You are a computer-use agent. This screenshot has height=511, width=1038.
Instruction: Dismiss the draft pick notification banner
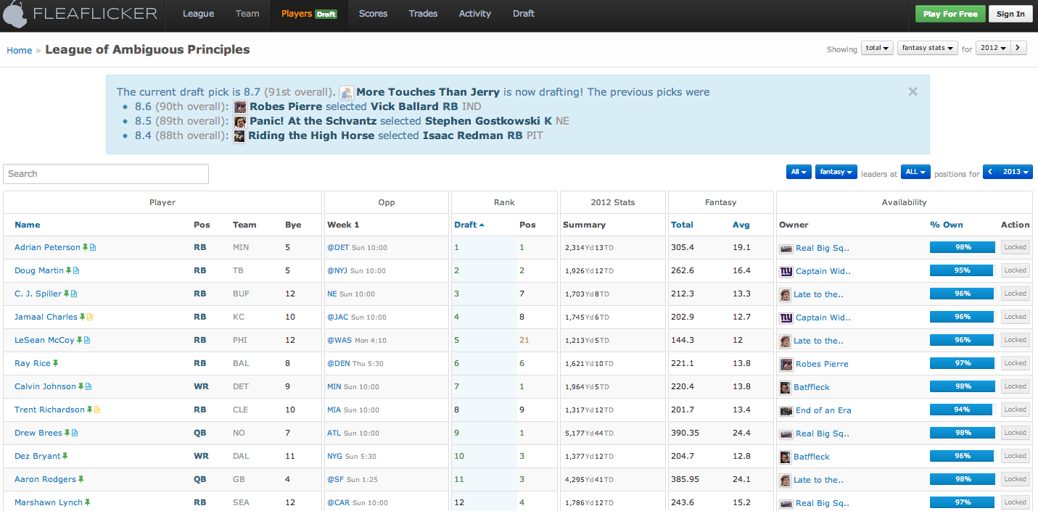(x=913, y=92)
